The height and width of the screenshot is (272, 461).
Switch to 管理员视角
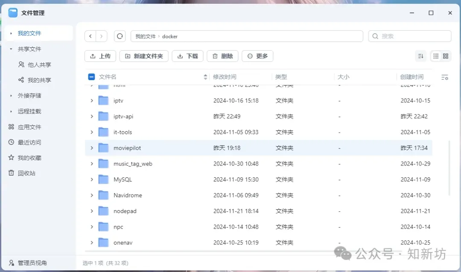[x=28, y=263]
